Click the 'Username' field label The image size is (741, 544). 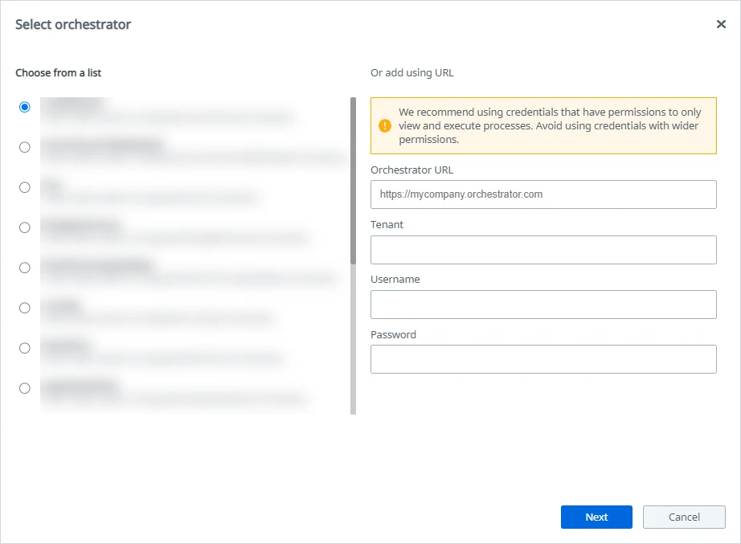395,280
